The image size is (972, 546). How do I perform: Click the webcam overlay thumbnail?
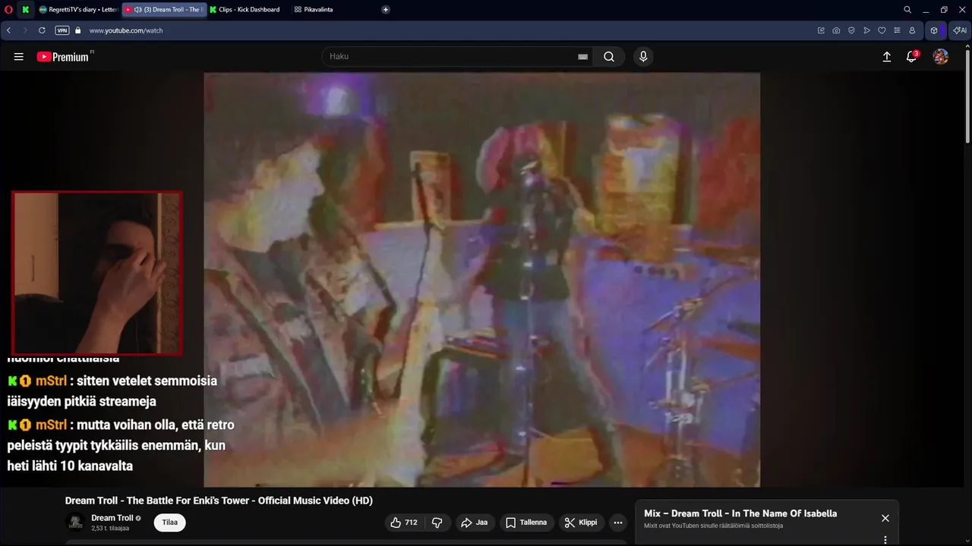coord(97,273)
